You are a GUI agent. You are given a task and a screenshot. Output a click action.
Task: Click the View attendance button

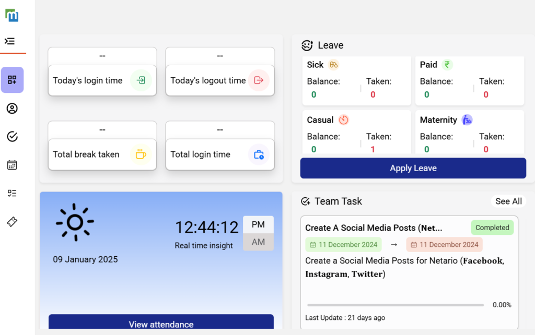161,324
